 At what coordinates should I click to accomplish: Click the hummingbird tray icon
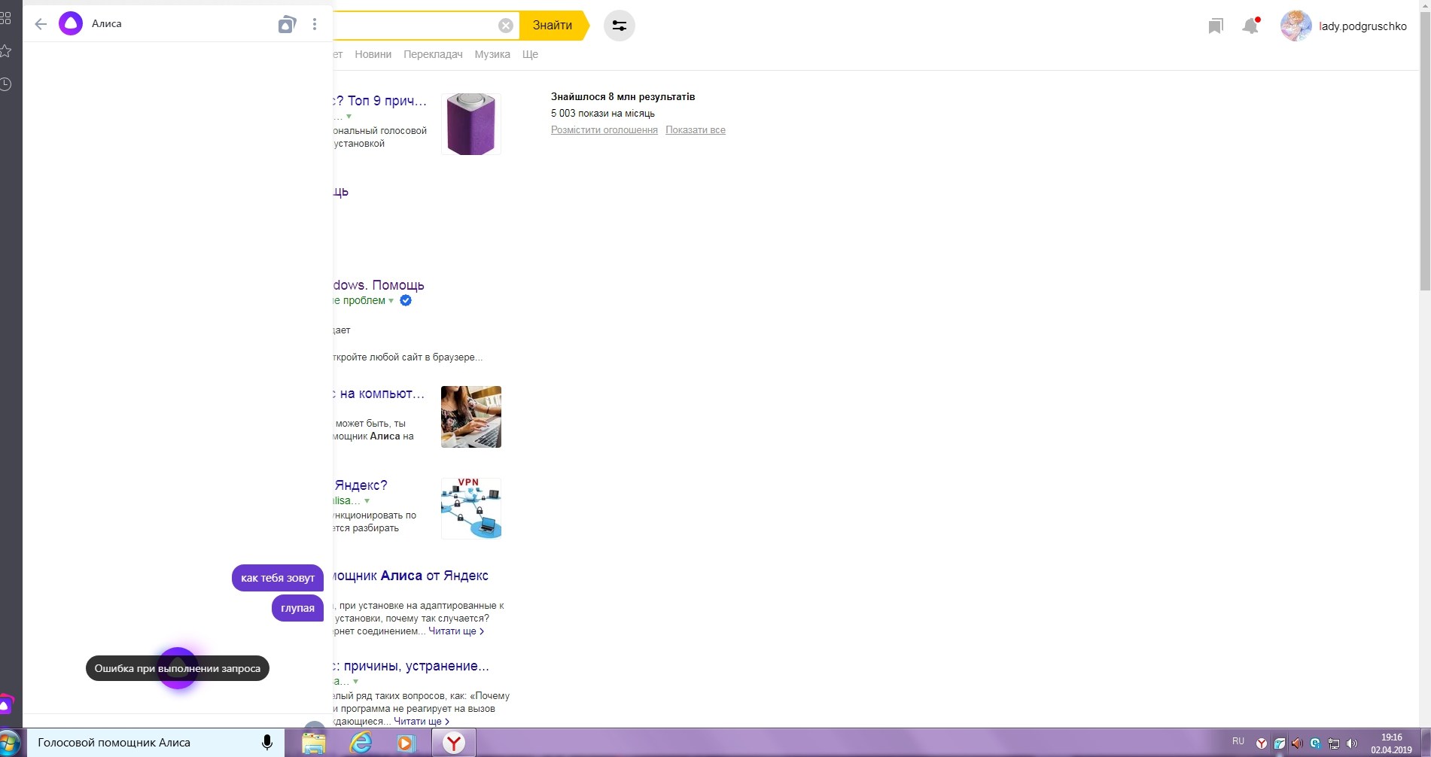(x=1280, y=743)
